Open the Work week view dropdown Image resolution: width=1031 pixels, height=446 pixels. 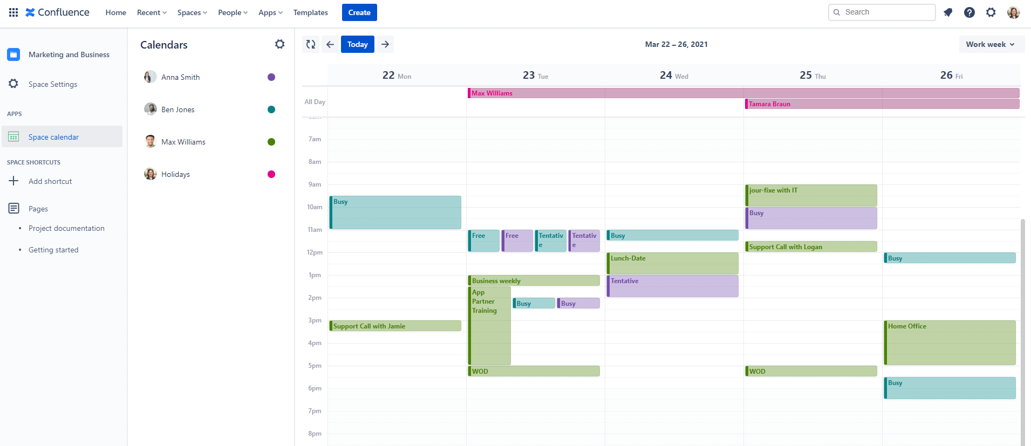click(x=990, y=44)
